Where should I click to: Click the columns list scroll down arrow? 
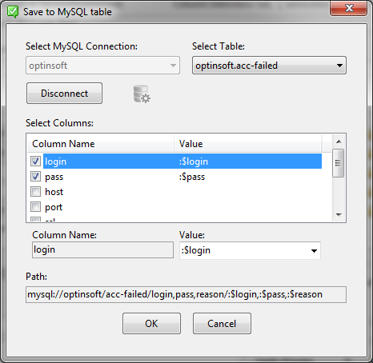click(x=339, y=215)
